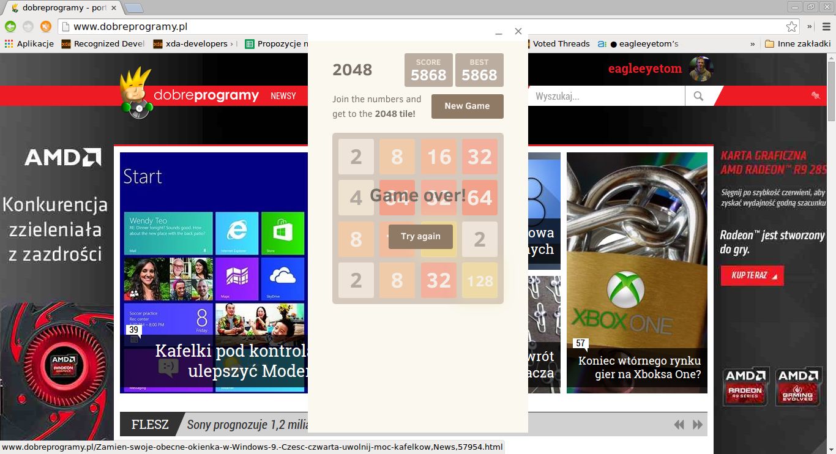This screenshot has width=836, height=454.
Task: Click the page vertical scrollbar thumb
Action: (x=831, y=91)
